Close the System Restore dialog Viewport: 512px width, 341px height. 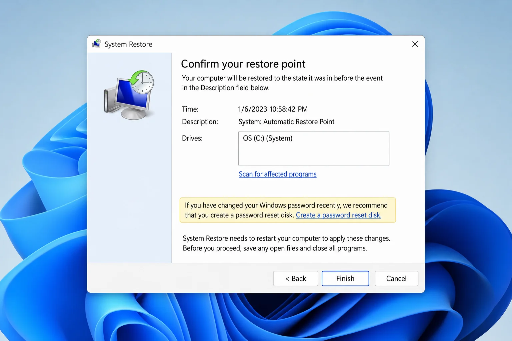coord(415,44)
